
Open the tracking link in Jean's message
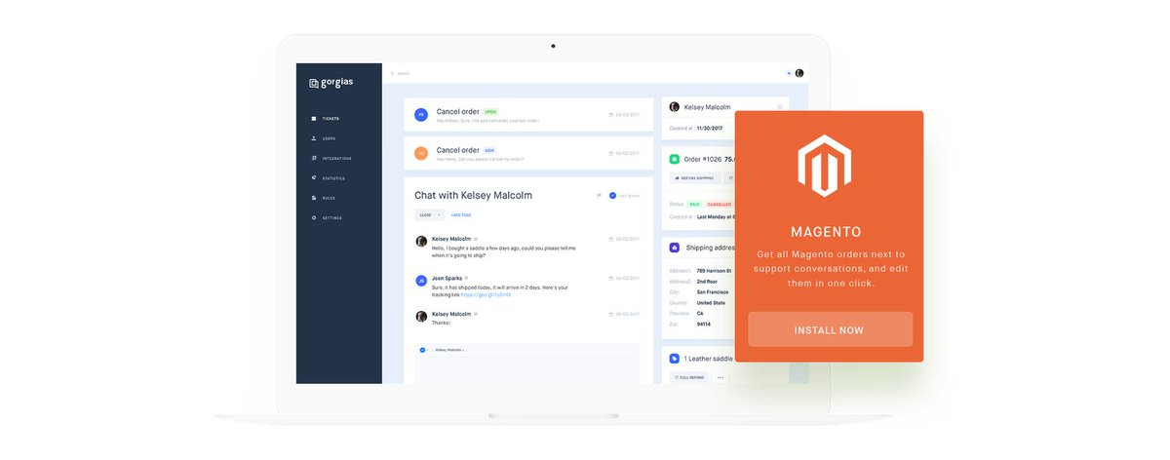tap(487, 294)
